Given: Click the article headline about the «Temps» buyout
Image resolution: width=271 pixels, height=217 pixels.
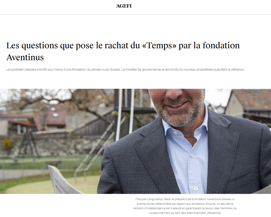Looking at the screenshot, I should coord(123,51).
